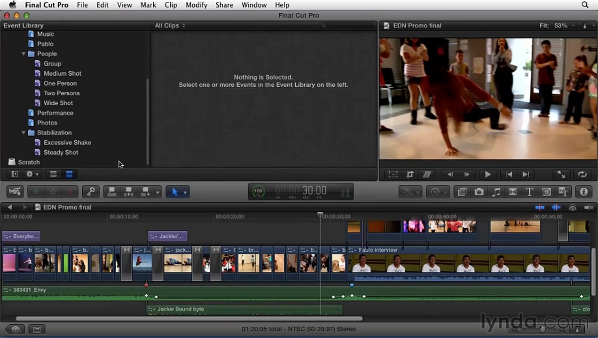Play the EDN Promo final project
The height and width of the screenshot is (338, 598).
[488, 174]
